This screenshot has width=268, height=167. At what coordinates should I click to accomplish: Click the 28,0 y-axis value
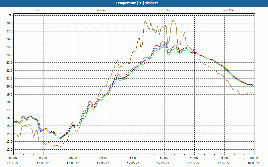(10, 23)
